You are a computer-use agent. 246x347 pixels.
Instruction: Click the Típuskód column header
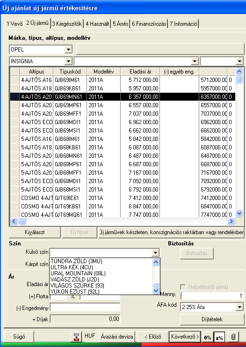click(x=70, y=72)
